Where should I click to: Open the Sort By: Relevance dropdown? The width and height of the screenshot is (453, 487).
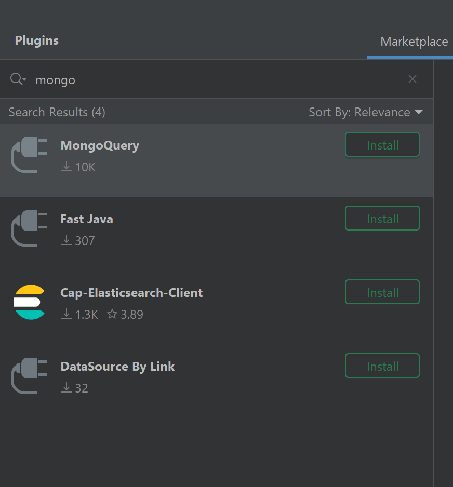tap(366, 112)
